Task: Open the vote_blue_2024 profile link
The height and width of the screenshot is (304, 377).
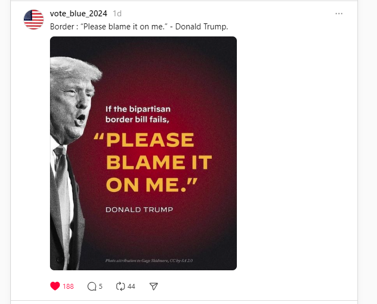Action: pos(79,13)
